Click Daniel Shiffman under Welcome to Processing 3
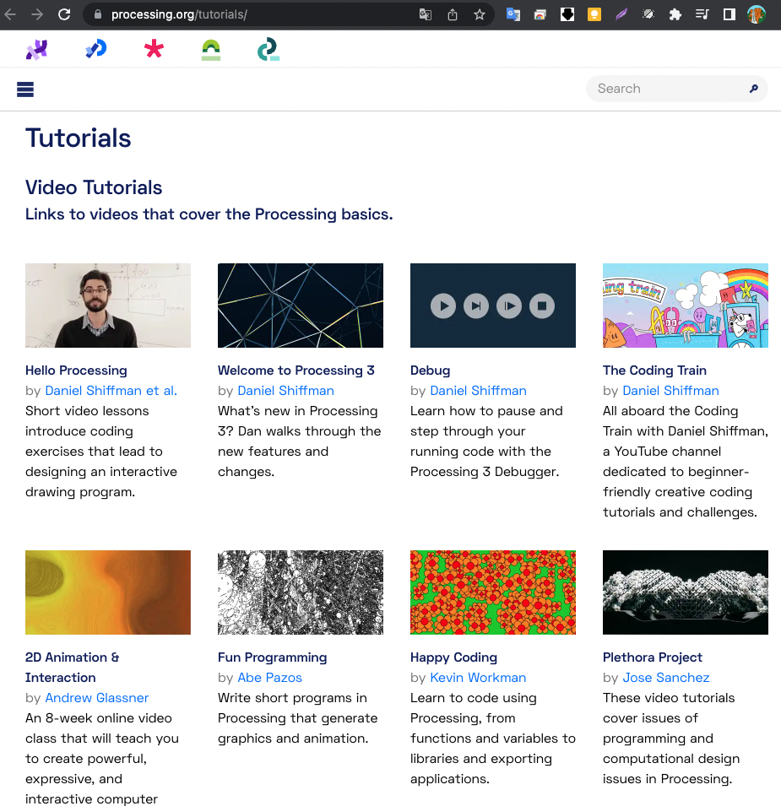Screen dimensions: 781x806 [286, 391]
